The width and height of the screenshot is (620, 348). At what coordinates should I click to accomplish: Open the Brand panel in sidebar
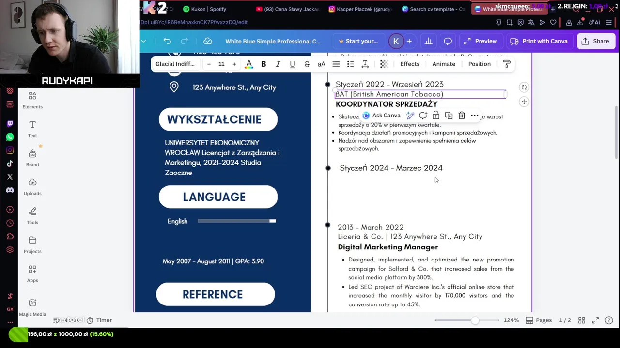click(x=32, y=158)
